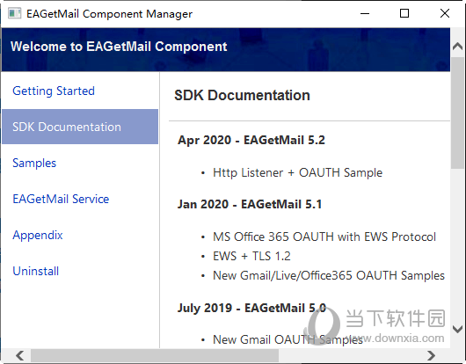466x364 pixels.
Task: Select SDK Documentation in the sidebar
Action: 80,127
